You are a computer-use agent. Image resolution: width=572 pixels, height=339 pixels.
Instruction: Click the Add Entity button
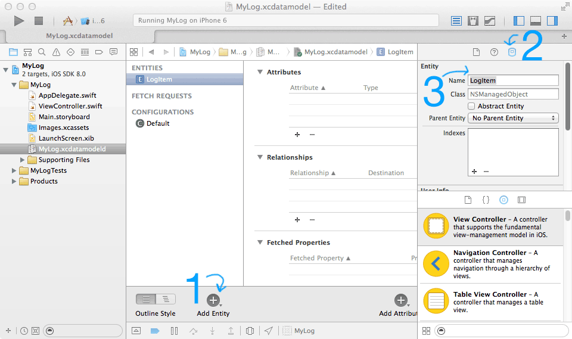(x=213, y=300)
